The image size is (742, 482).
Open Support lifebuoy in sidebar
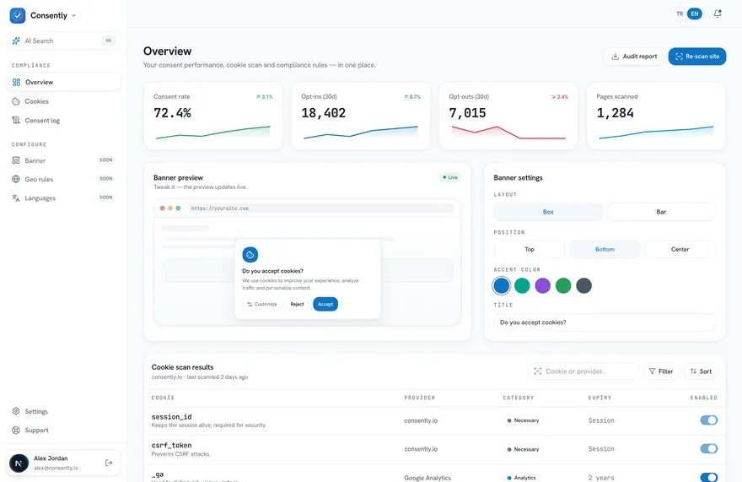(16, 431)
